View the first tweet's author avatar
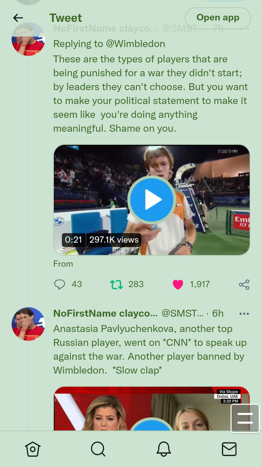 [x=28, y=39]
